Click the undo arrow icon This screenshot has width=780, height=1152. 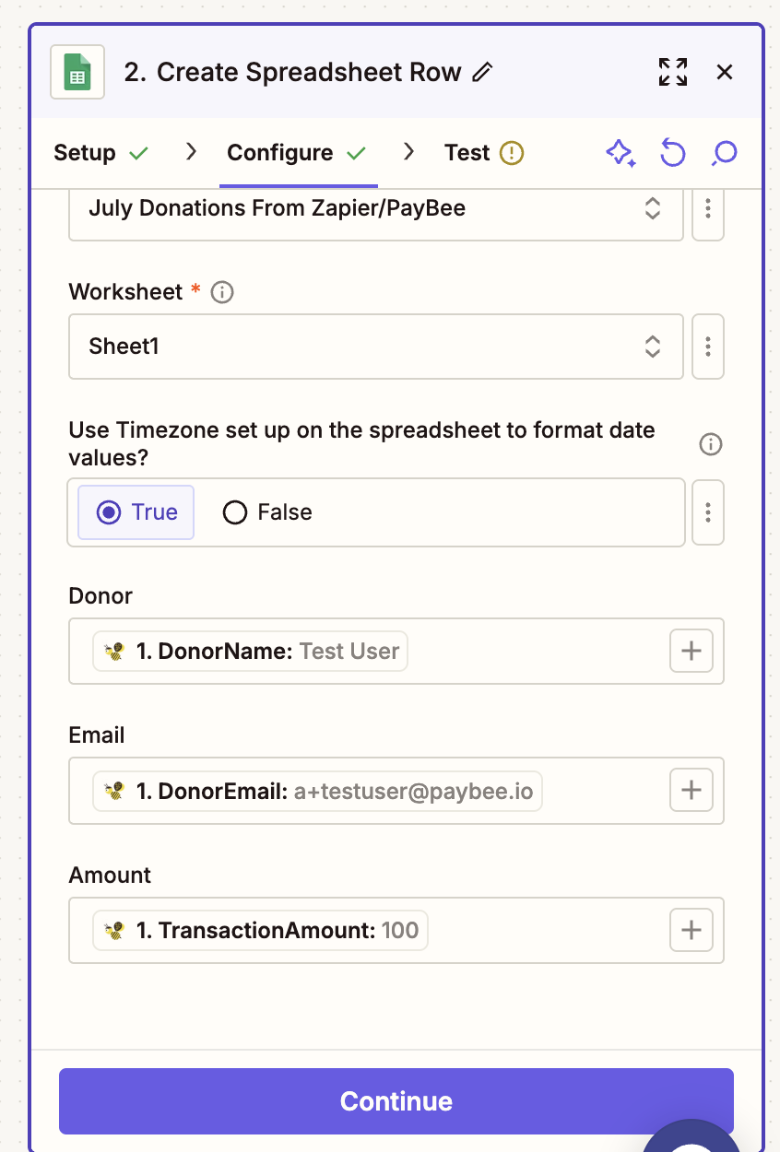(x=673, y=153)
